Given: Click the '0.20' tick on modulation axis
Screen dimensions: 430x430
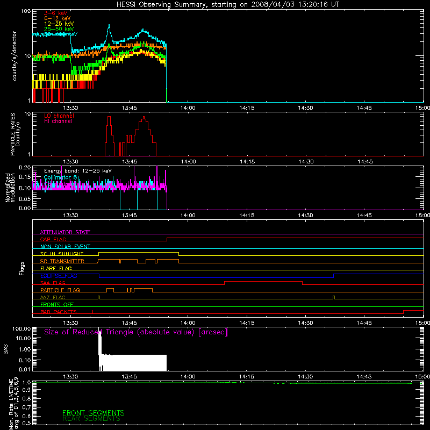Looking at the screenshot, I should point(25,167).
